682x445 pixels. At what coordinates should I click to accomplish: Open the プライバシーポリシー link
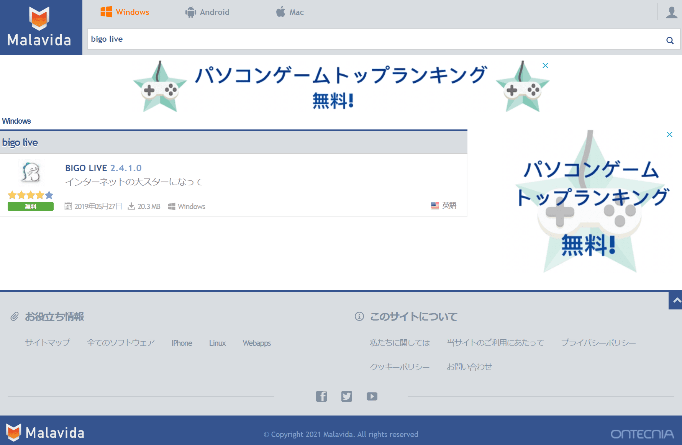(598, 343)
